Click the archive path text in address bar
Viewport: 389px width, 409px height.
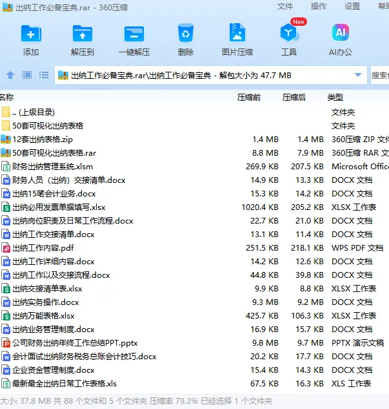(x=181, y=76)
